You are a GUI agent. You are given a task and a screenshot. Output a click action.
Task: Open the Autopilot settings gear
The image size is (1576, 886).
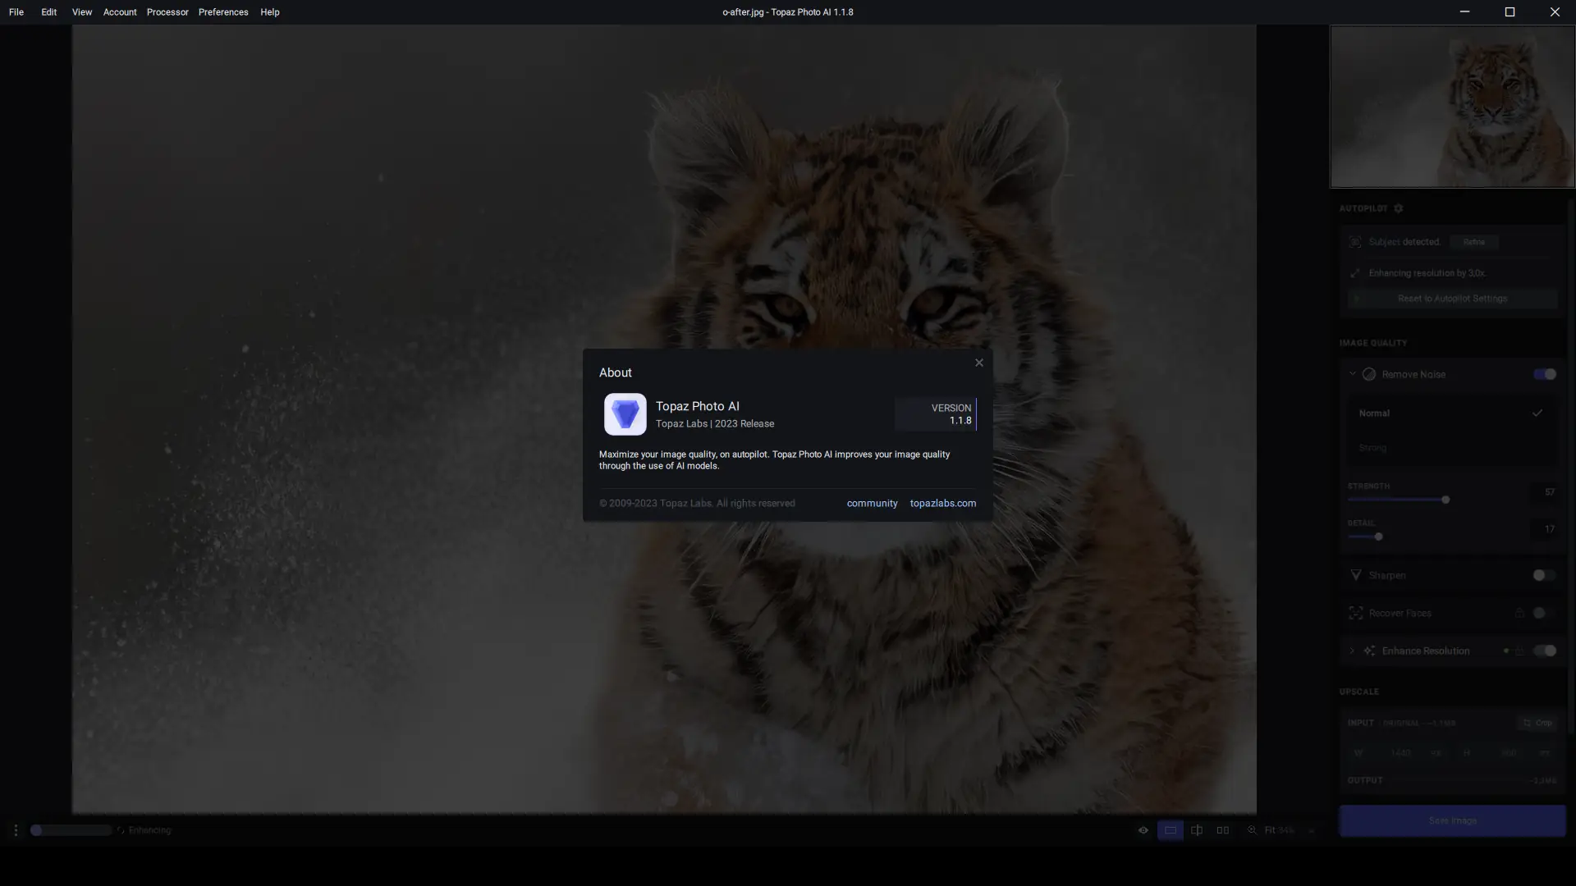[1399, 208]
